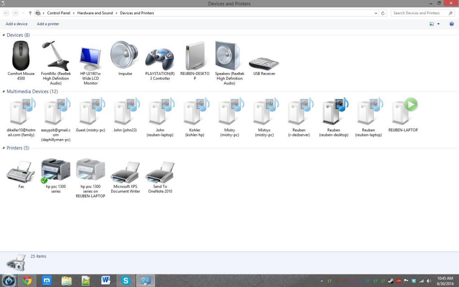Image resolution: width=459 pixels, height=287 pixels.
Task: Open Google Chrome from the taskbar
Action: pos(27,281)
